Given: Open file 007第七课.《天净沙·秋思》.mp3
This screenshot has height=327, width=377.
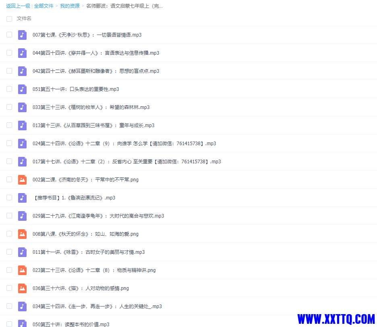Looking at the screenshot, I should 87,35.
